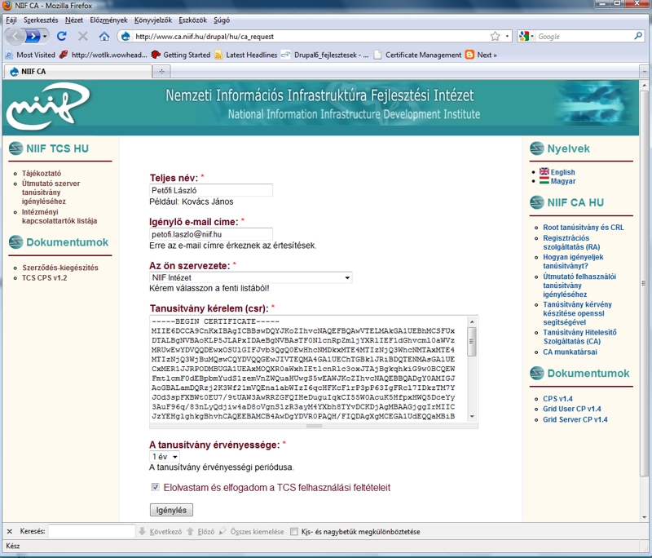Open the certificate validity 1 év dropdown
The width and height of the screenshot is (652, 558).
165,457
